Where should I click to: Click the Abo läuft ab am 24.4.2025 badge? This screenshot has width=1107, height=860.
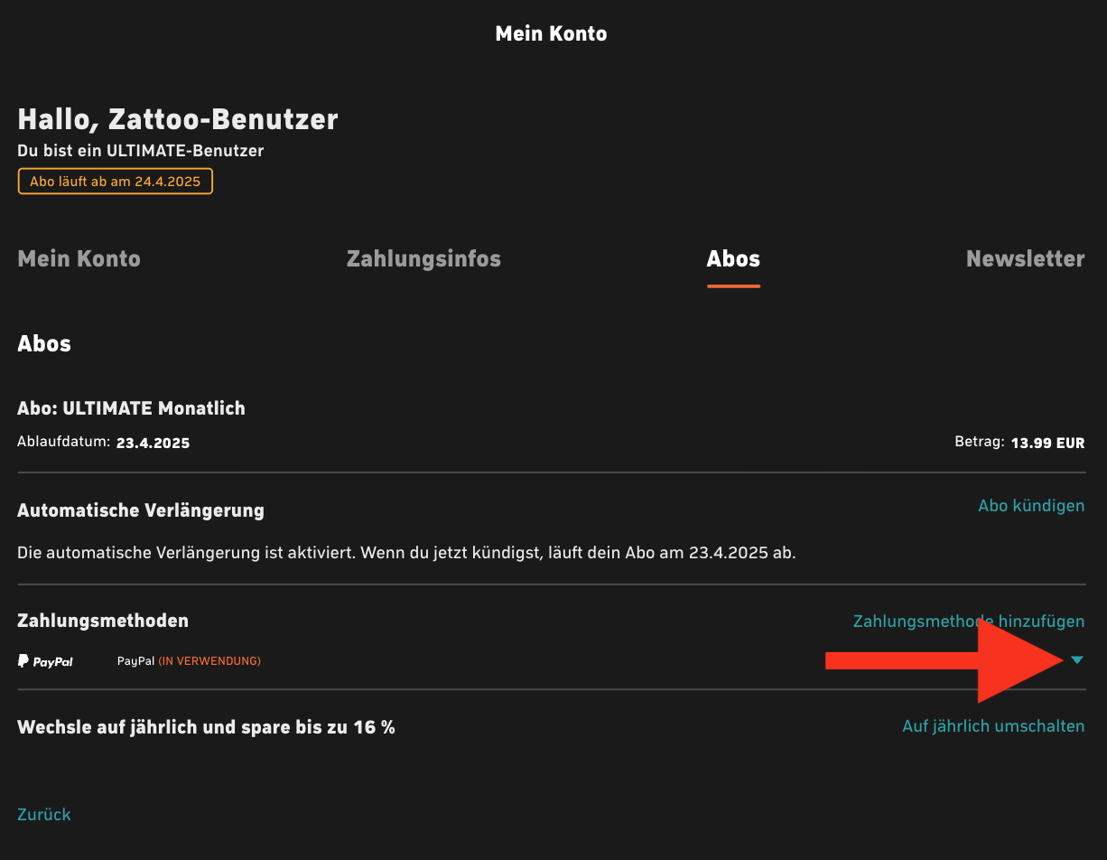[x=116, y=182]
